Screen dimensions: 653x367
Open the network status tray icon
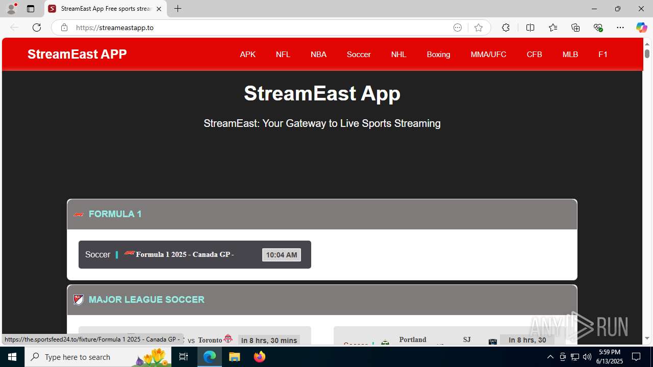point(575,357)
